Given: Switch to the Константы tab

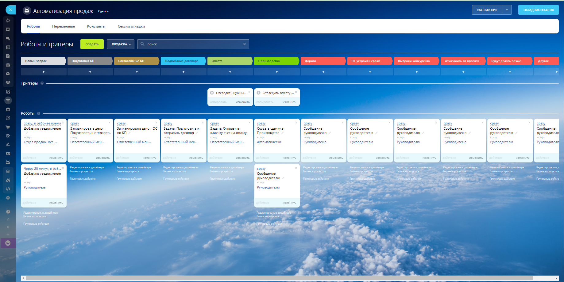Looking at the screenshot, I should coord(96,26).
